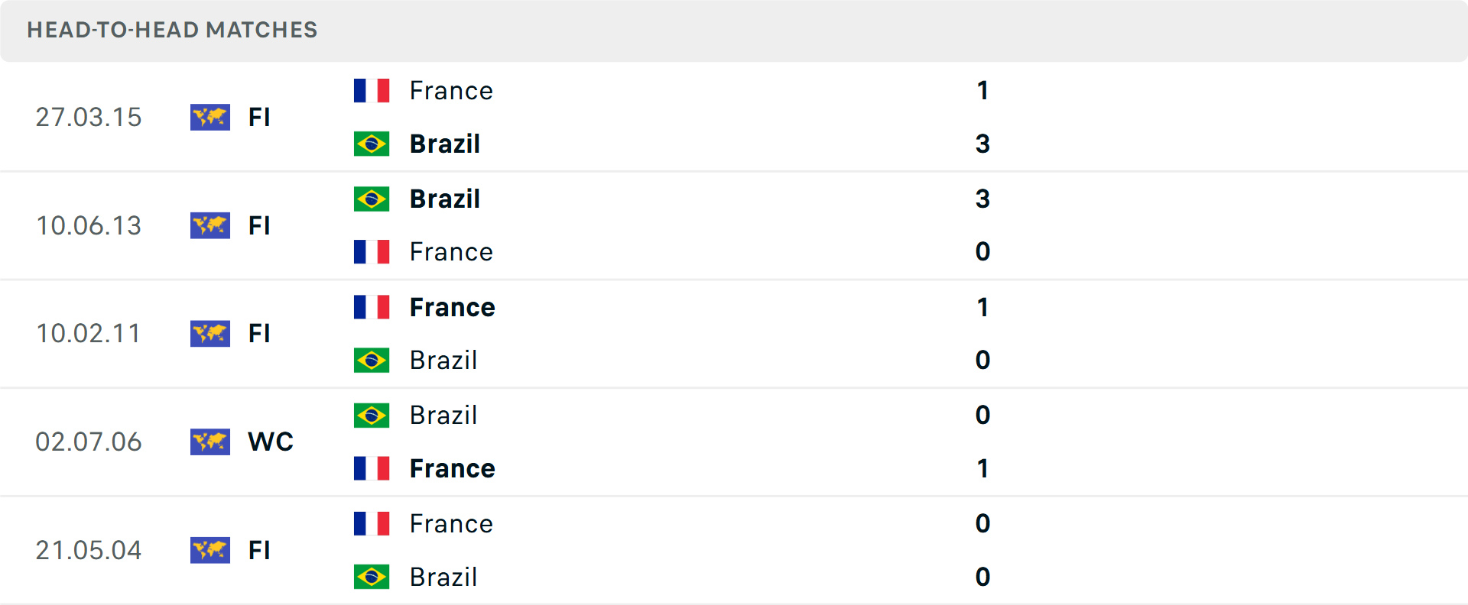The height and width of the screenshot is (605, 1468).
Task: Click the France flag in the 10.02.11 match
Action: [x=372, y=306]
